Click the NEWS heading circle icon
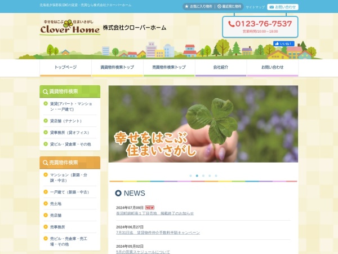Screen dimensions: 338x254 point(118,193)
